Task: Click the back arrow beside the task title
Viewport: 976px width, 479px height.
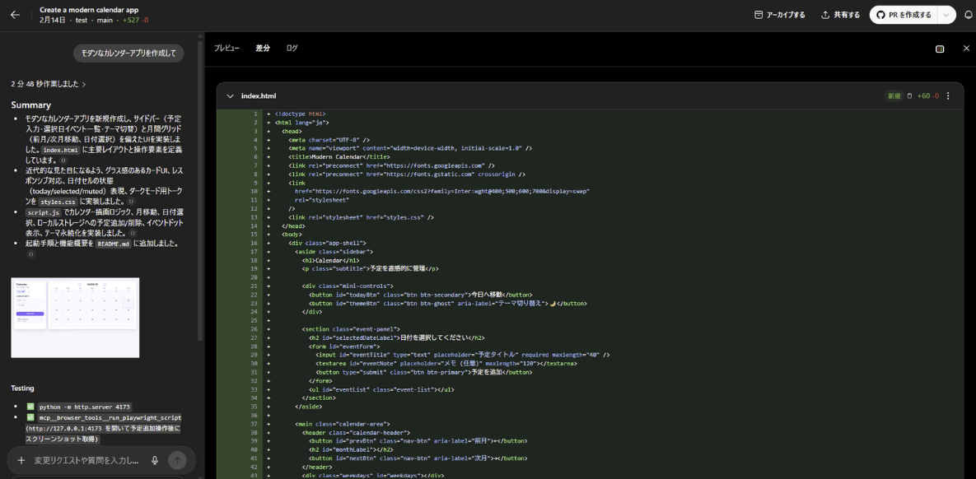Action: point(15,15)
